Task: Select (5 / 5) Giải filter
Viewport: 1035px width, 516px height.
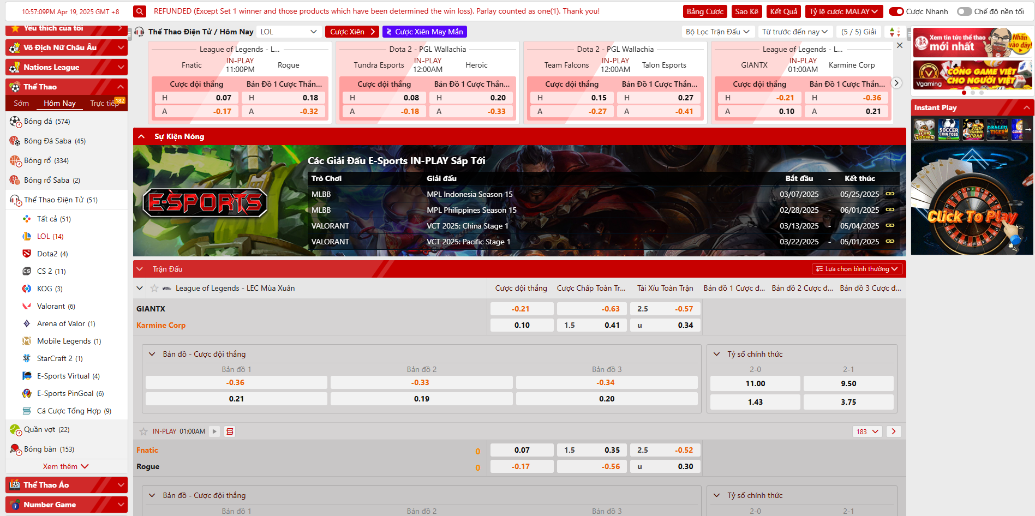Action: point(859,32)
